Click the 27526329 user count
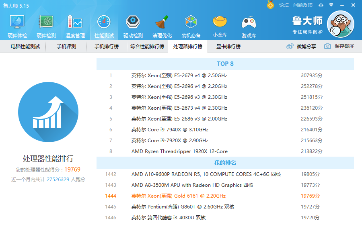 pos(58,180)
